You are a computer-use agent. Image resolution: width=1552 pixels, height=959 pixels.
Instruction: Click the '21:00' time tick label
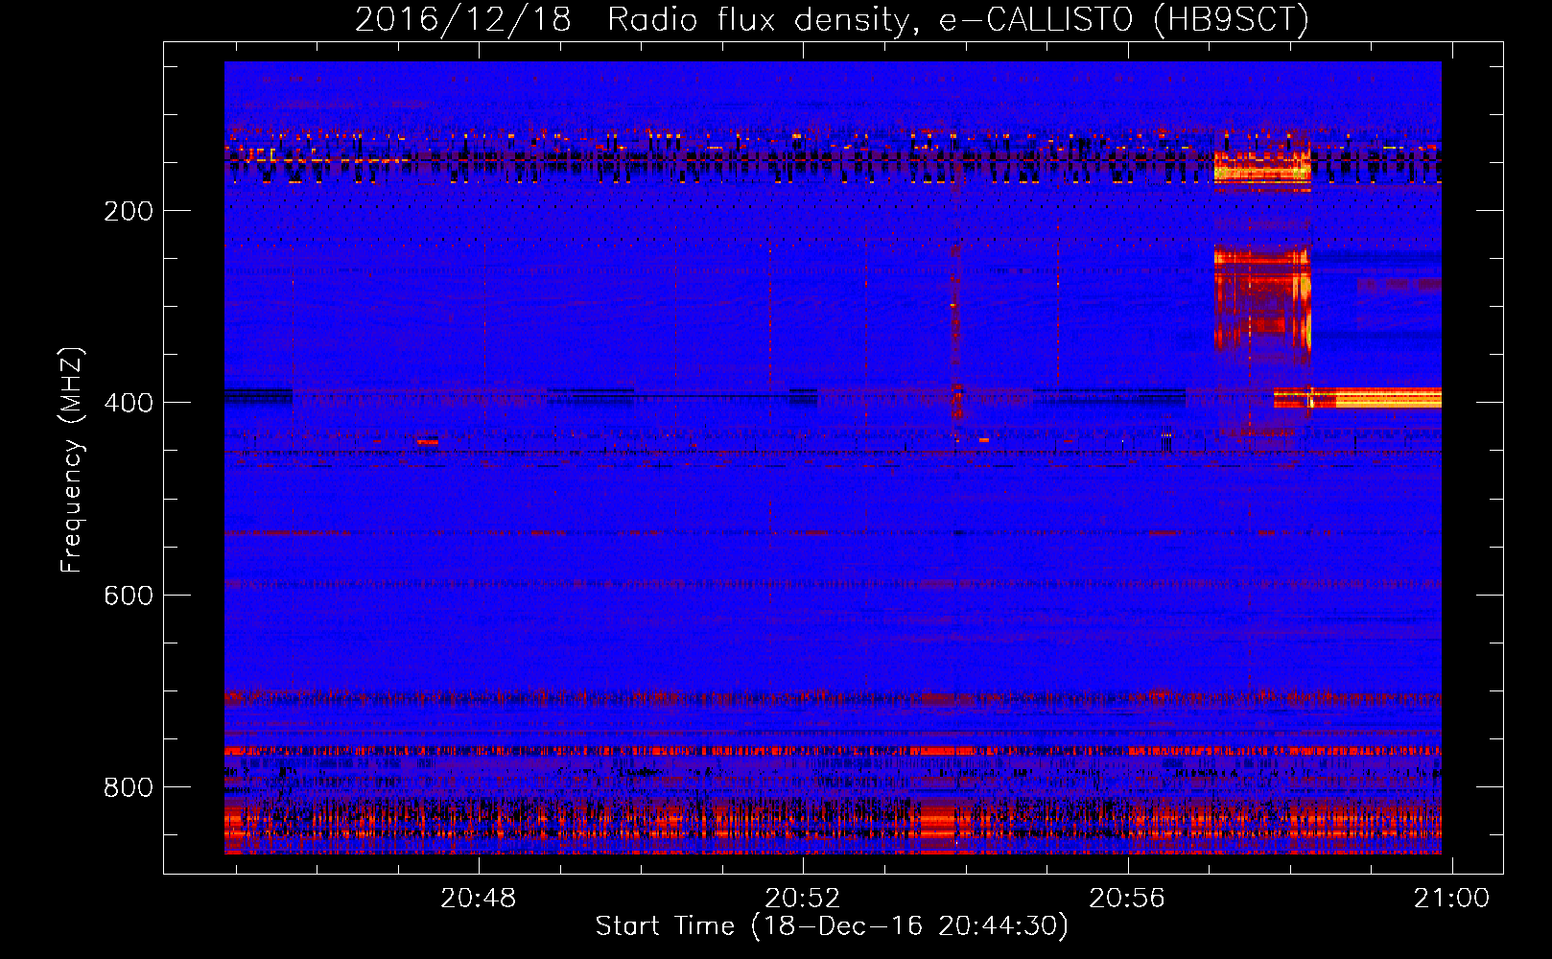pos(1451,898)
